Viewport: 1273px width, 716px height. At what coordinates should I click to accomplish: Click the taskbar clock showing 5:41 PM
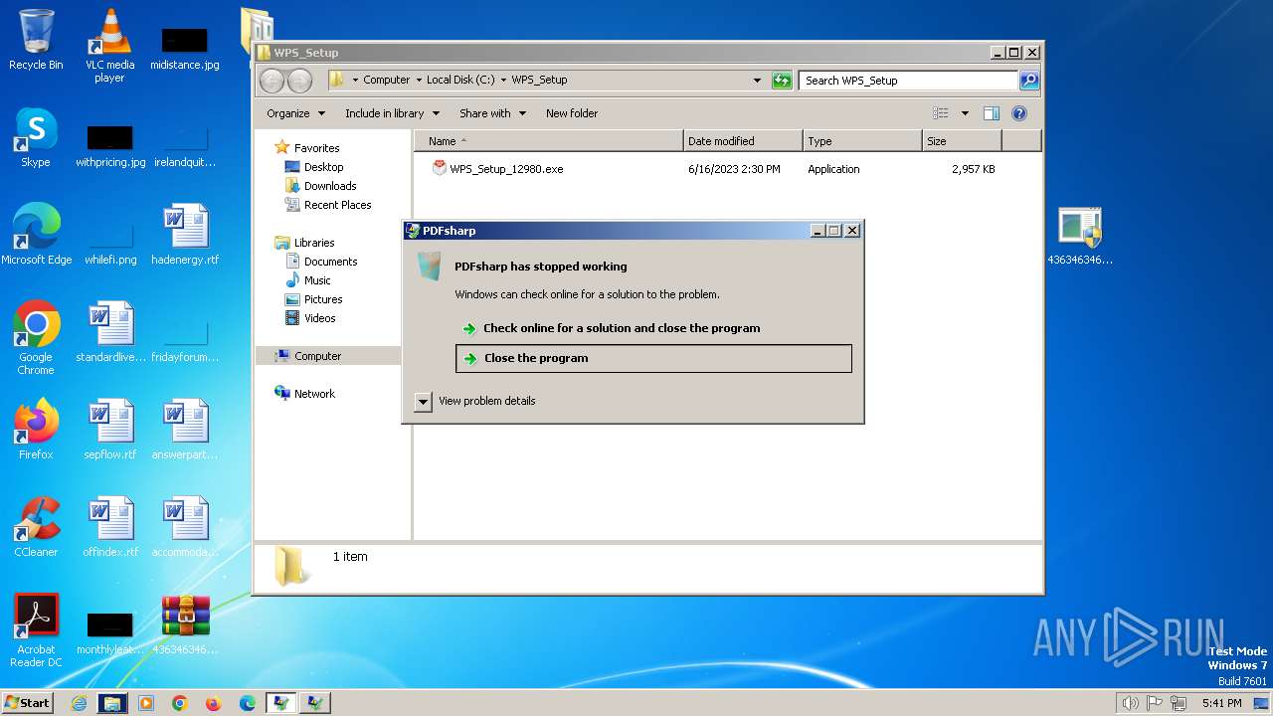tap(1221, 703)
